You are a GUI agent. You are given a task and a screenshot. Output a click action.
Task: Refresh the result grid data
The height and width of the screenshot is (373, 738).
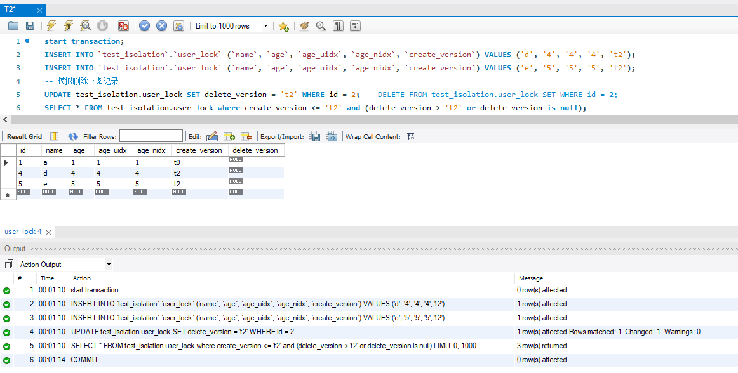[x=73, y=136]
